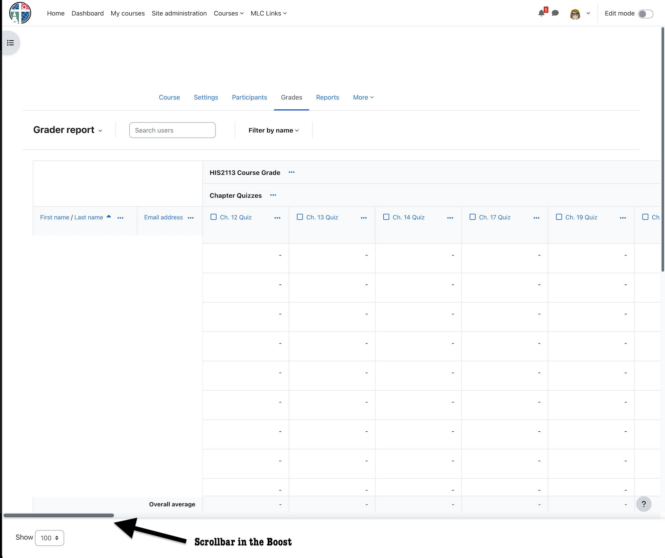
Task: Click the help question mark icon
Action: coord(644,504)
